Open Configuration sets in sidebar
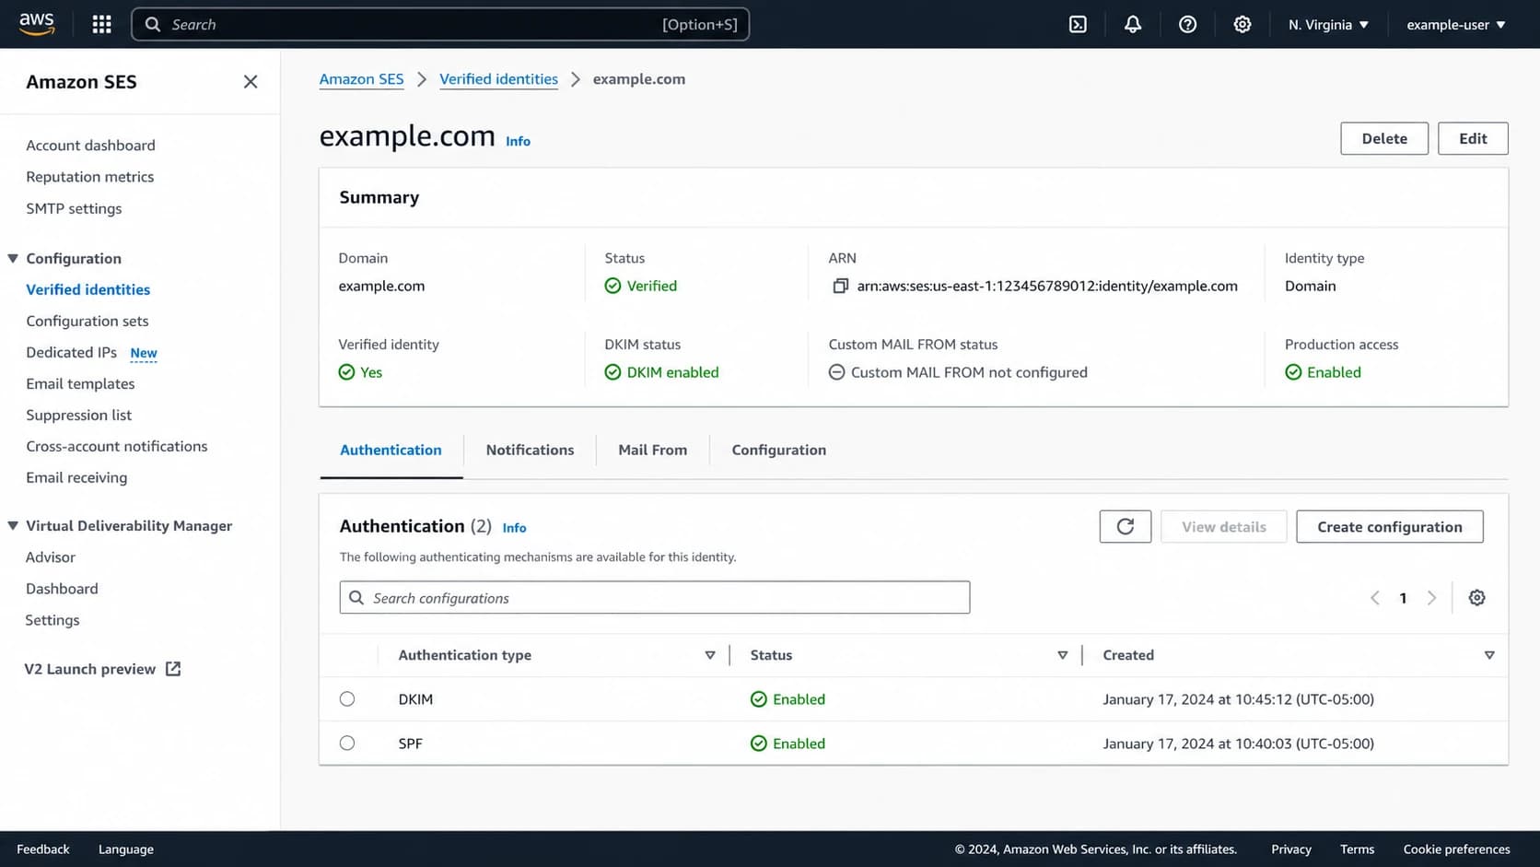Image resolution: width=1540 pixels, height=867 pixels. [x=87, y=322]
